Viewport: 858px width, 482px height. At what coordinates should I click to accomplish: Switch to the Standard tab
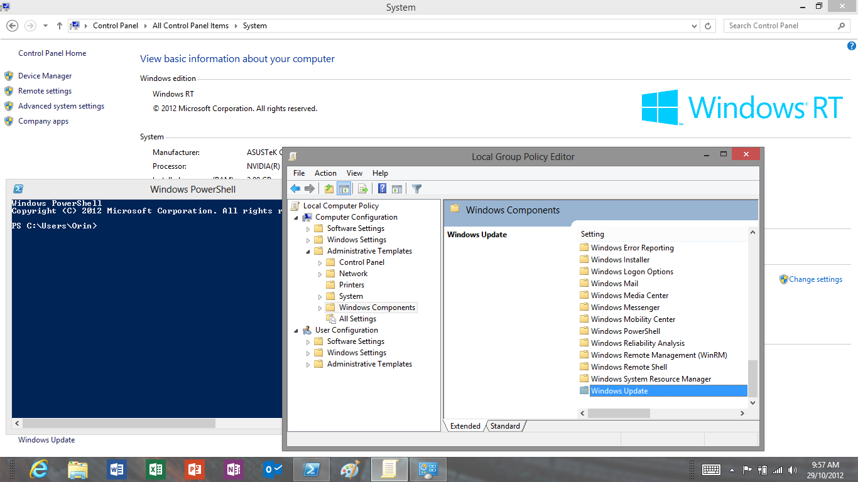pos(505,426)
